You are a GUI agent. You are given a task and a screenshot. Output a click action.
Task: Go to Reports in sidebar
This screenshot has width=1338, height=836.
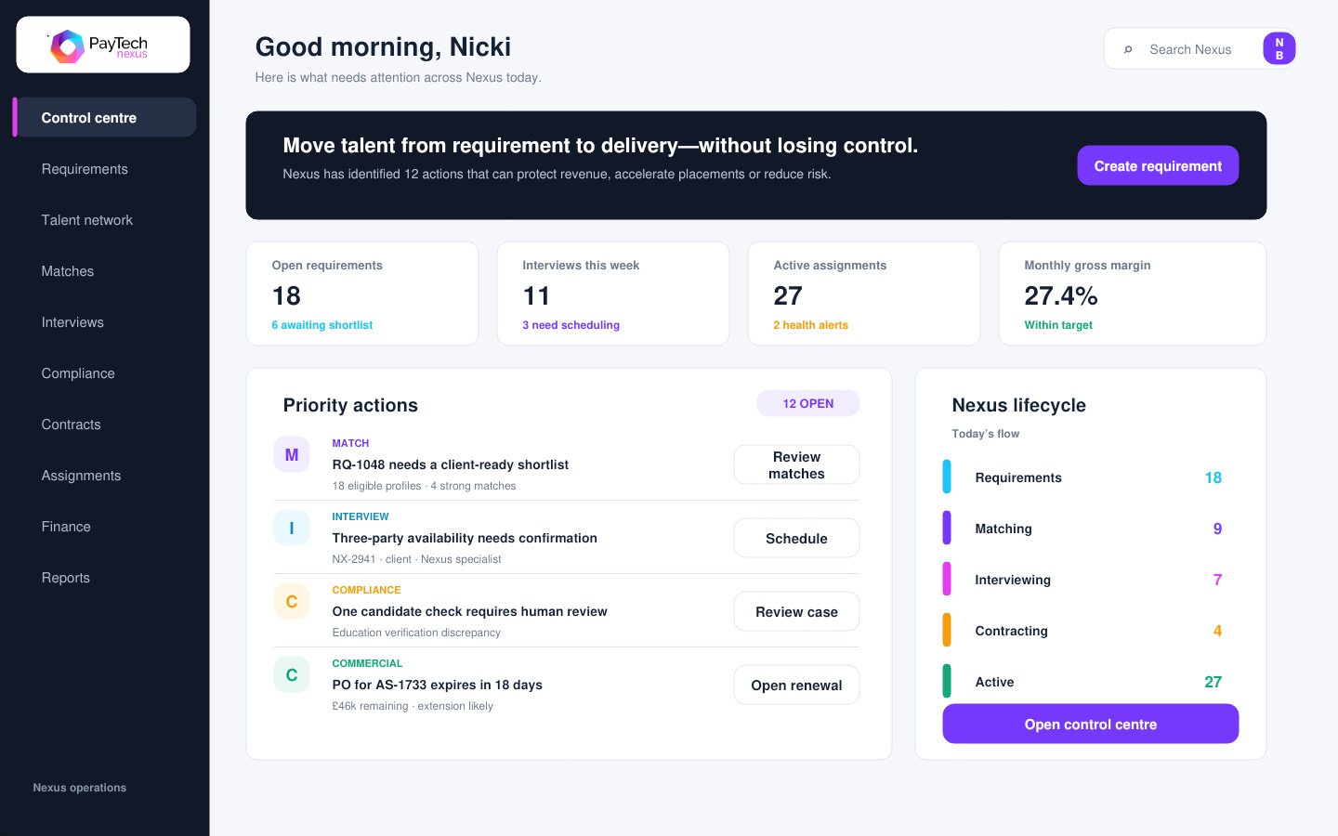[66, 578]
